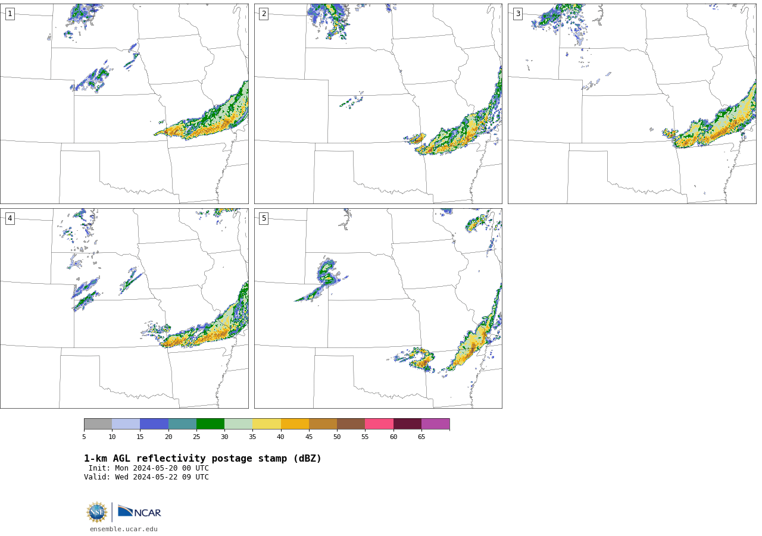
Task: Click the Init: Mon 2024-05-20 00 UTC text
Action: pos(149,468)
